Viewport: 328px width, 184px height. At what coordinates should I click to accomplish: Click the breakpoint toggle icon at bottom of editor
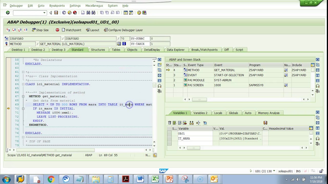pos(155,155)
